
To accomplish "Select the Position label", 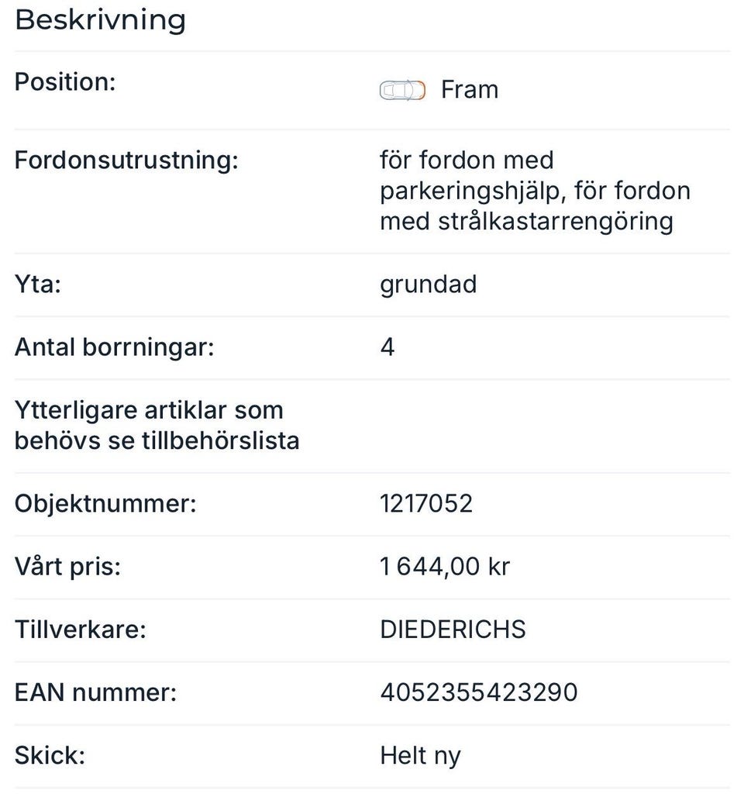I will [65, 81].
